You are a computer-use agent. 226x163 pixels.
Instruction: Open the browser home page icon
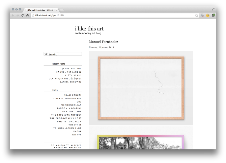pos(27,15)
